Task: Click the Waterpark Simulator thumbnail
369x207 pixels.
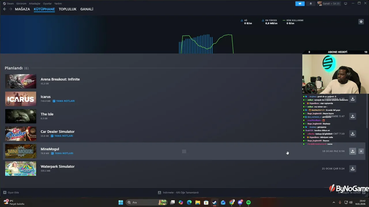Action: pyautogui.click(x=21, y=168)
